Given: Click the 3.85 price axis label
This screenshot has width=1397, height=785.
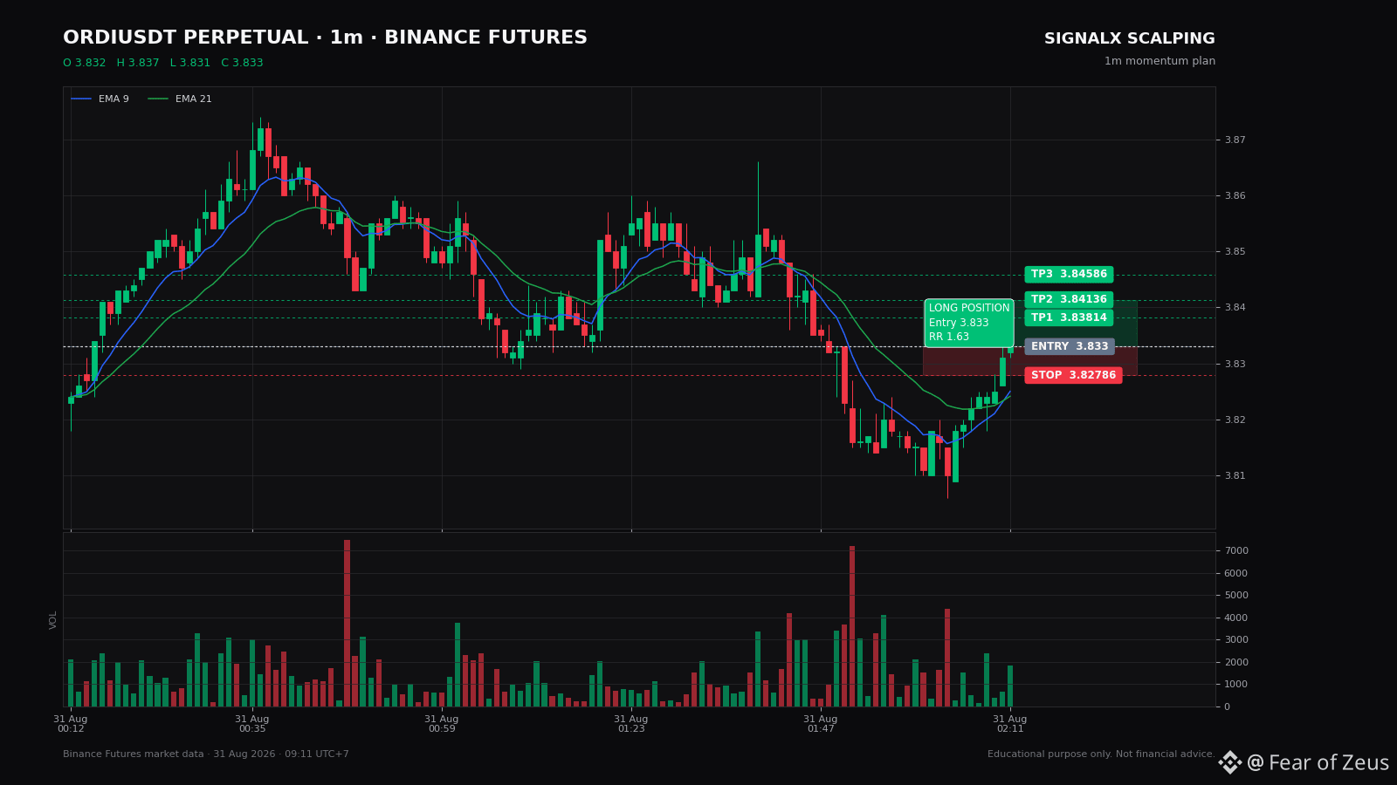Looking at the screenshot, I should tap(1235, 252).
